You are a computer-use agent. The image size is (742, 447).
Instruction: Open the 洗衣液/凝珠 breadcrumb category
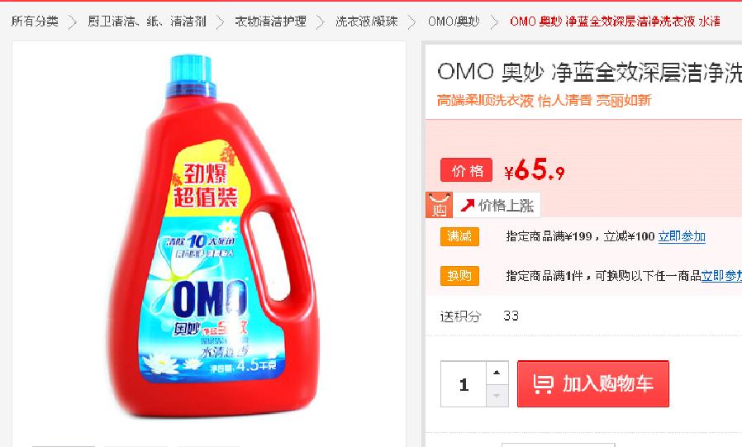[x=366, y=21]
